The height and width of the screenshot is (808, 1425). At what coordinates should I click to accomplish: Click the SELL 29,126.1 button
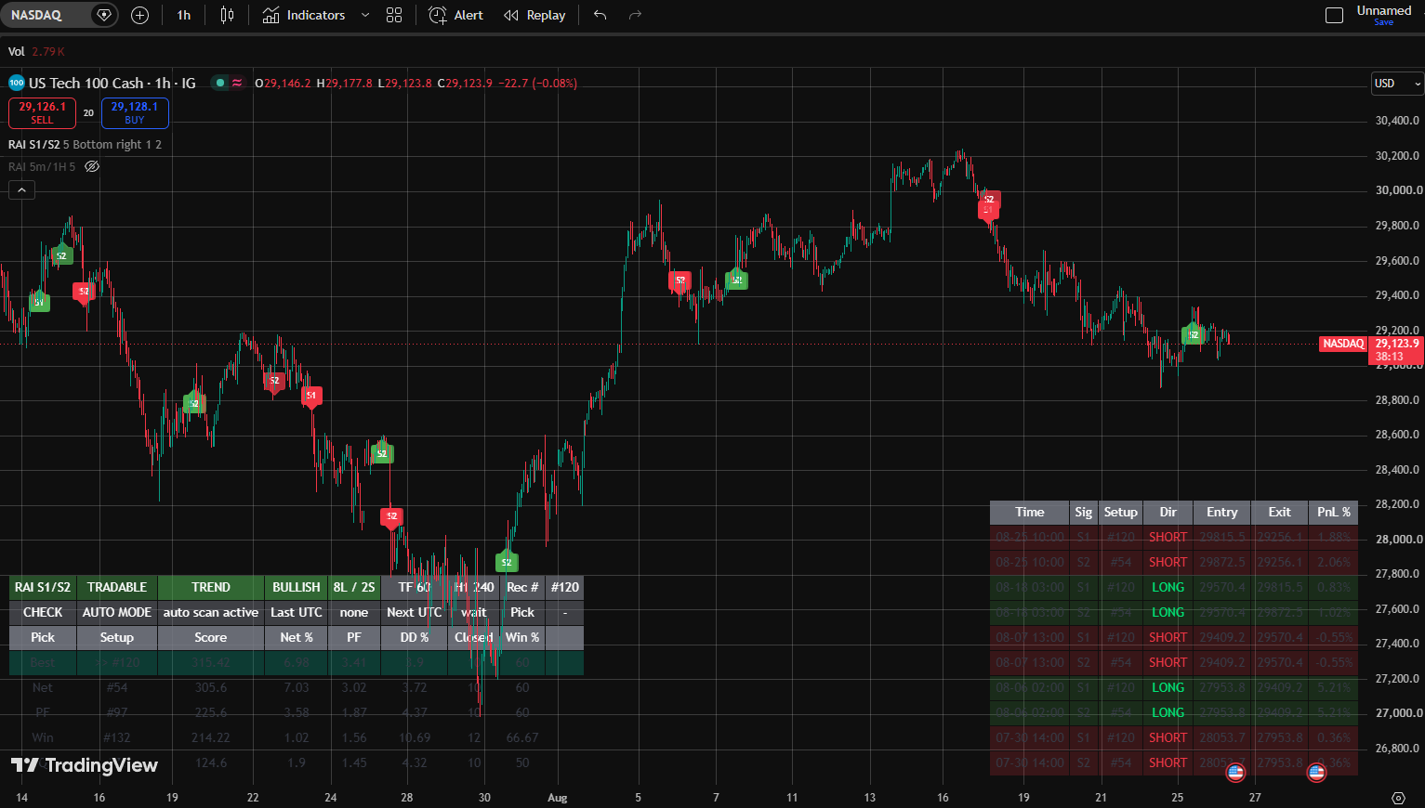click(x=42, y=113)
